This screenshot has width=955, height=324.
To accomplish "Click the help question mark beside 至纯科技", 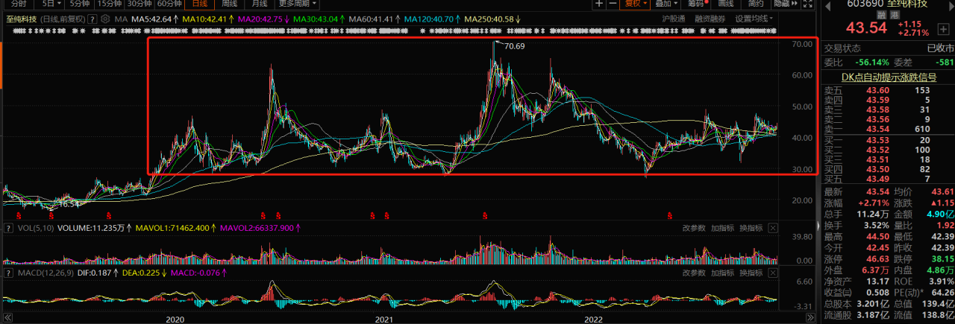I will click(91, 18).
